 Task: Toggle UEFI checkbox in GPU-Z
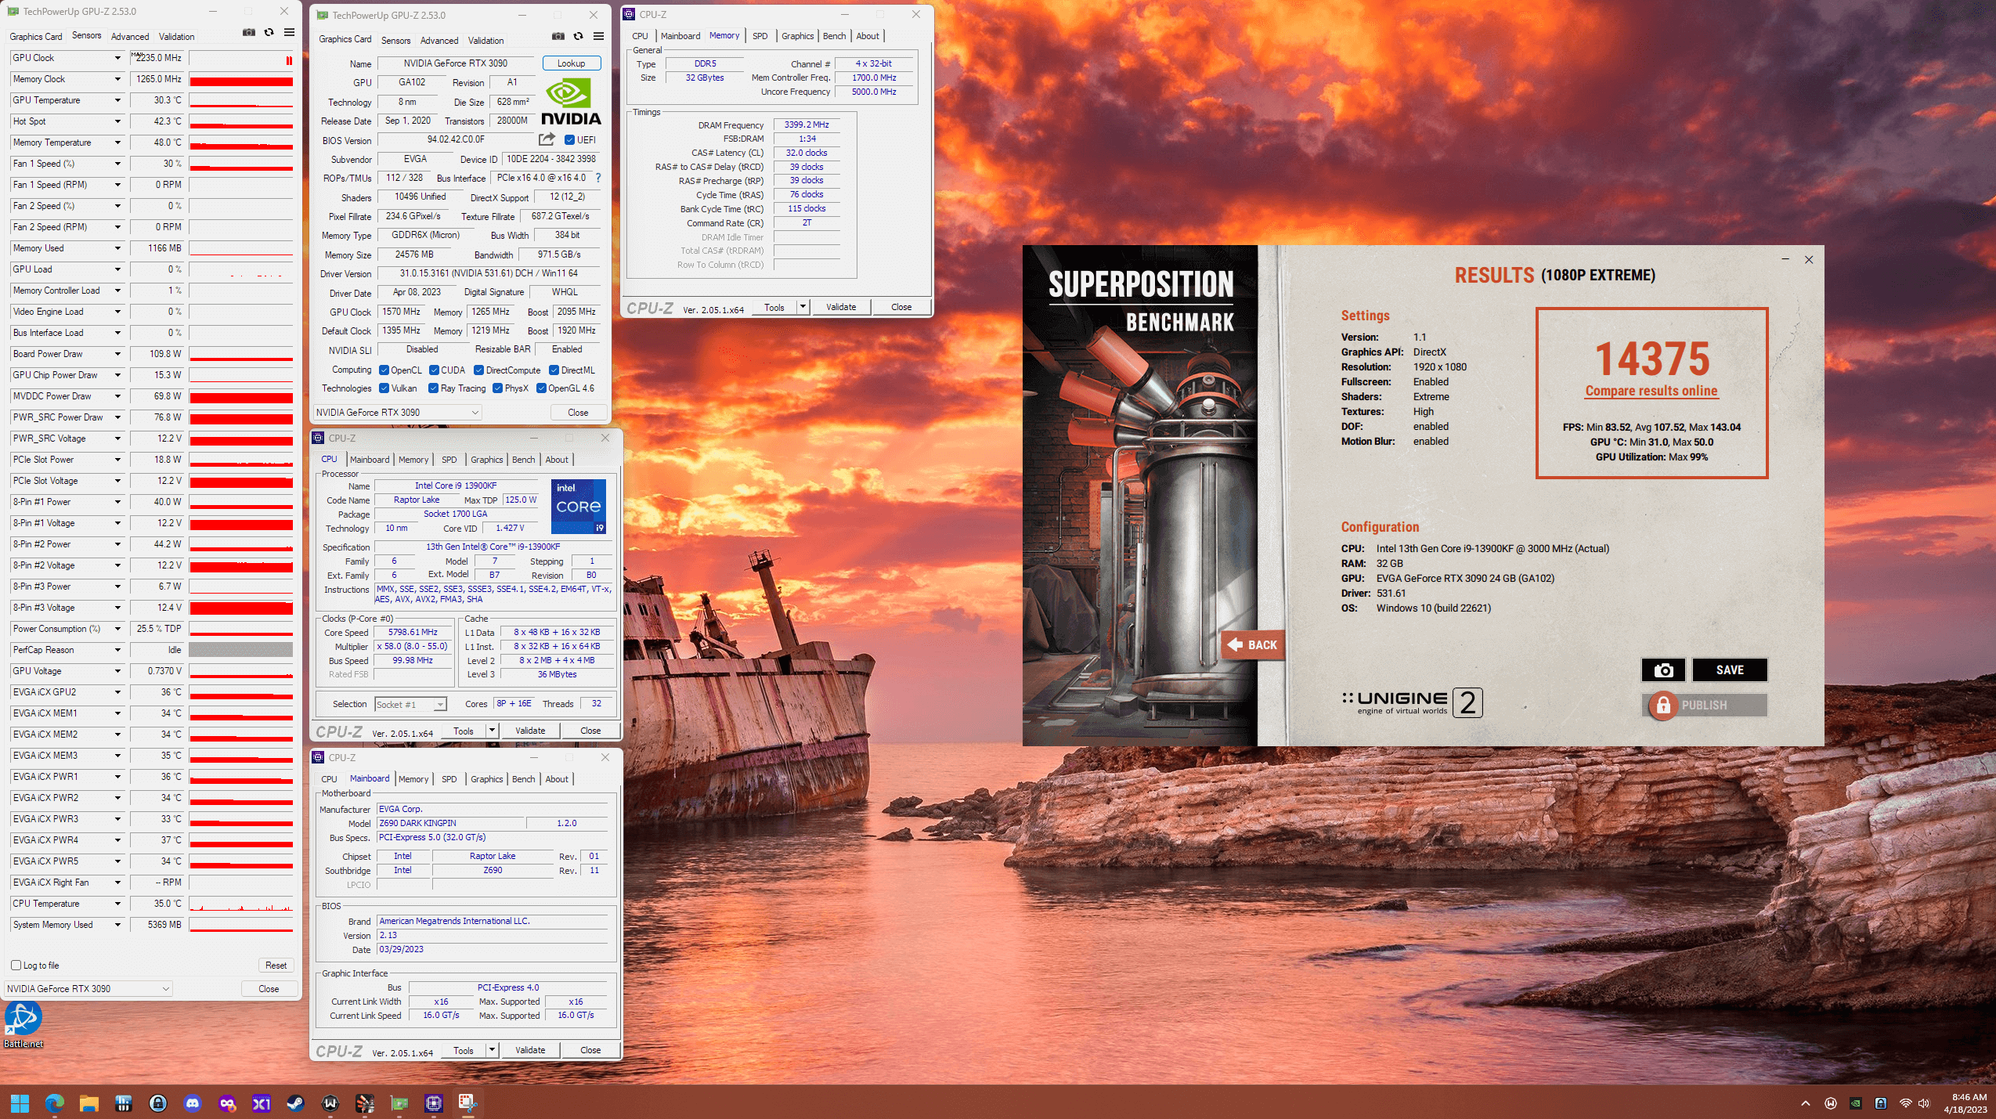coord(570,140)
